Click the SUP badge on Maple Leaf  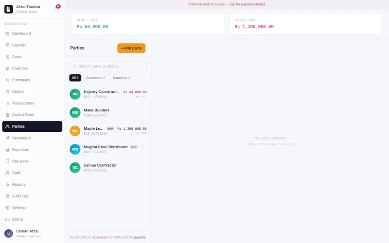tap(110, 129)
